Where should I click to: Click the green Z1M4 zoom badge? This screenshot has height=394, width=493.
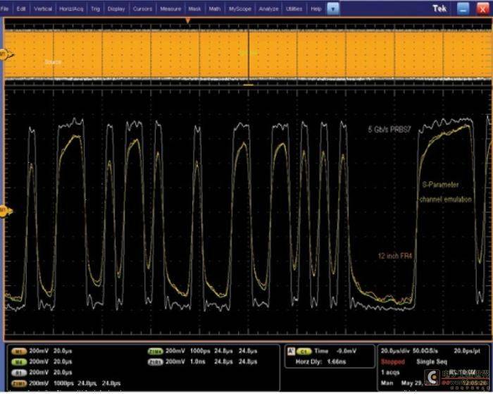tap(156, 351)
